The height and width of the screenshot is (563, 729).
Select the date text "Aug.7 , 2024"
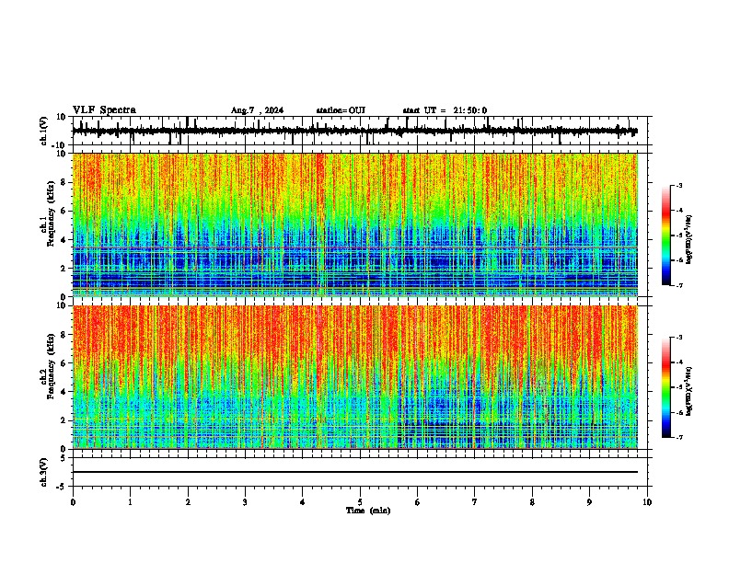click(x=257, y=110)
